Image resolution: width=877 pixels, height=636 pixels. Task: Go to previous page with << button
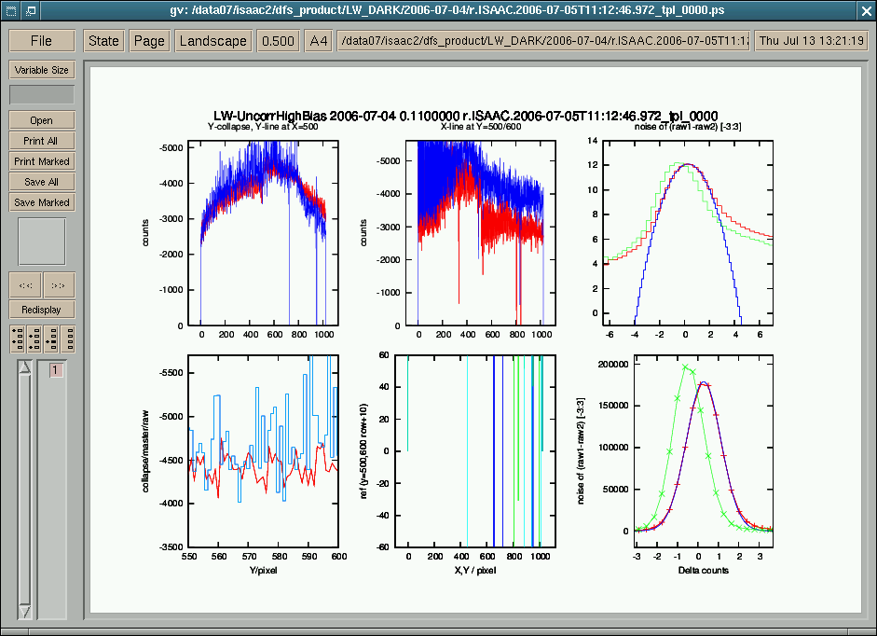click(25, 285)
